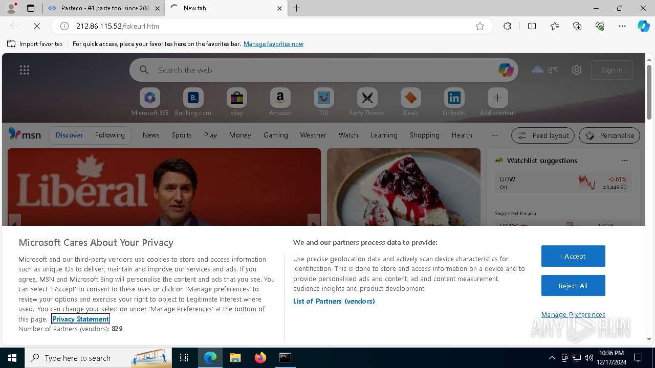This screenshot has height=368, width=655.
Task: View site information icon in address bar
Action: coord(64,26)
